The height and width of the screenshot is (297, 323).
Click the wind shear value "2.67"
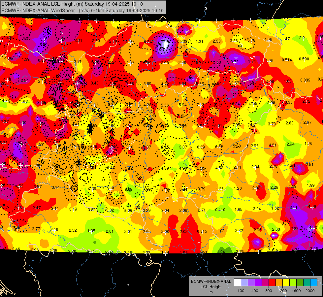click(x=307, y=122)
